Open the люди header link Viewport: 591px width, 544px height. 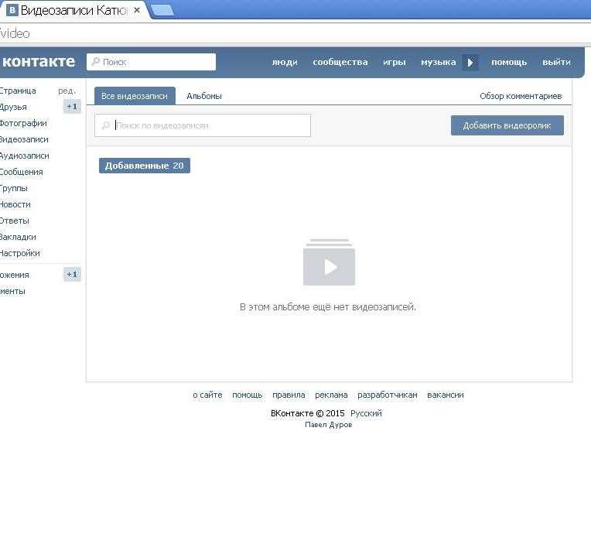pos(285,62)
